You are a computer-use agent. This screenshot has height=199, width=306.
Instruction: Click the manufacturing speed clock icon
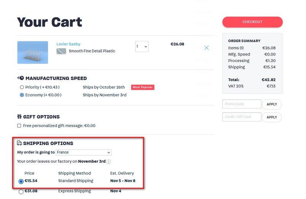coord(20,78)
